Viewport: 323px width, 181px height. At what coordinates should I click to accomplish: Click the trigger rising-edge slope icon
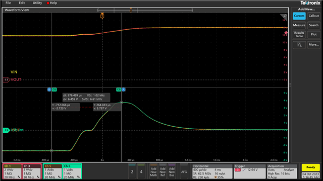244,170
